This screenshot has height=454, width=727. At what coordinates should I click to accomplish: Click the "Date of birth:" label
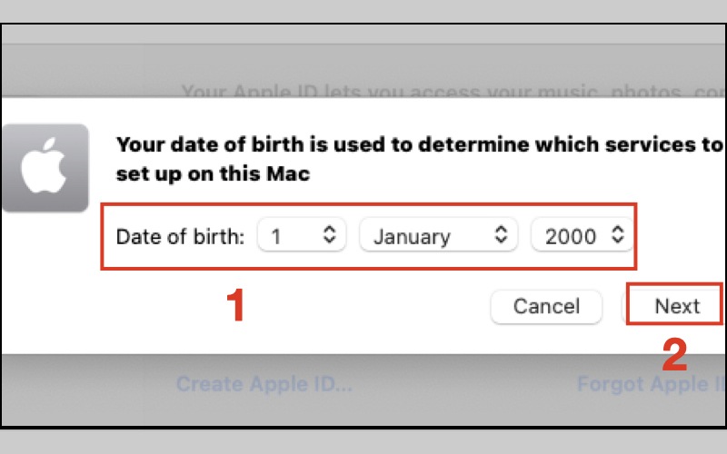[181, 236]
